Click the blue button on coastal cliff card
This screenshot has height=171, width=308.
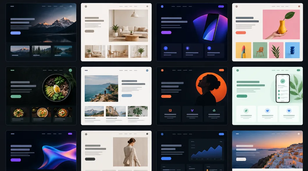pos(127,96)
